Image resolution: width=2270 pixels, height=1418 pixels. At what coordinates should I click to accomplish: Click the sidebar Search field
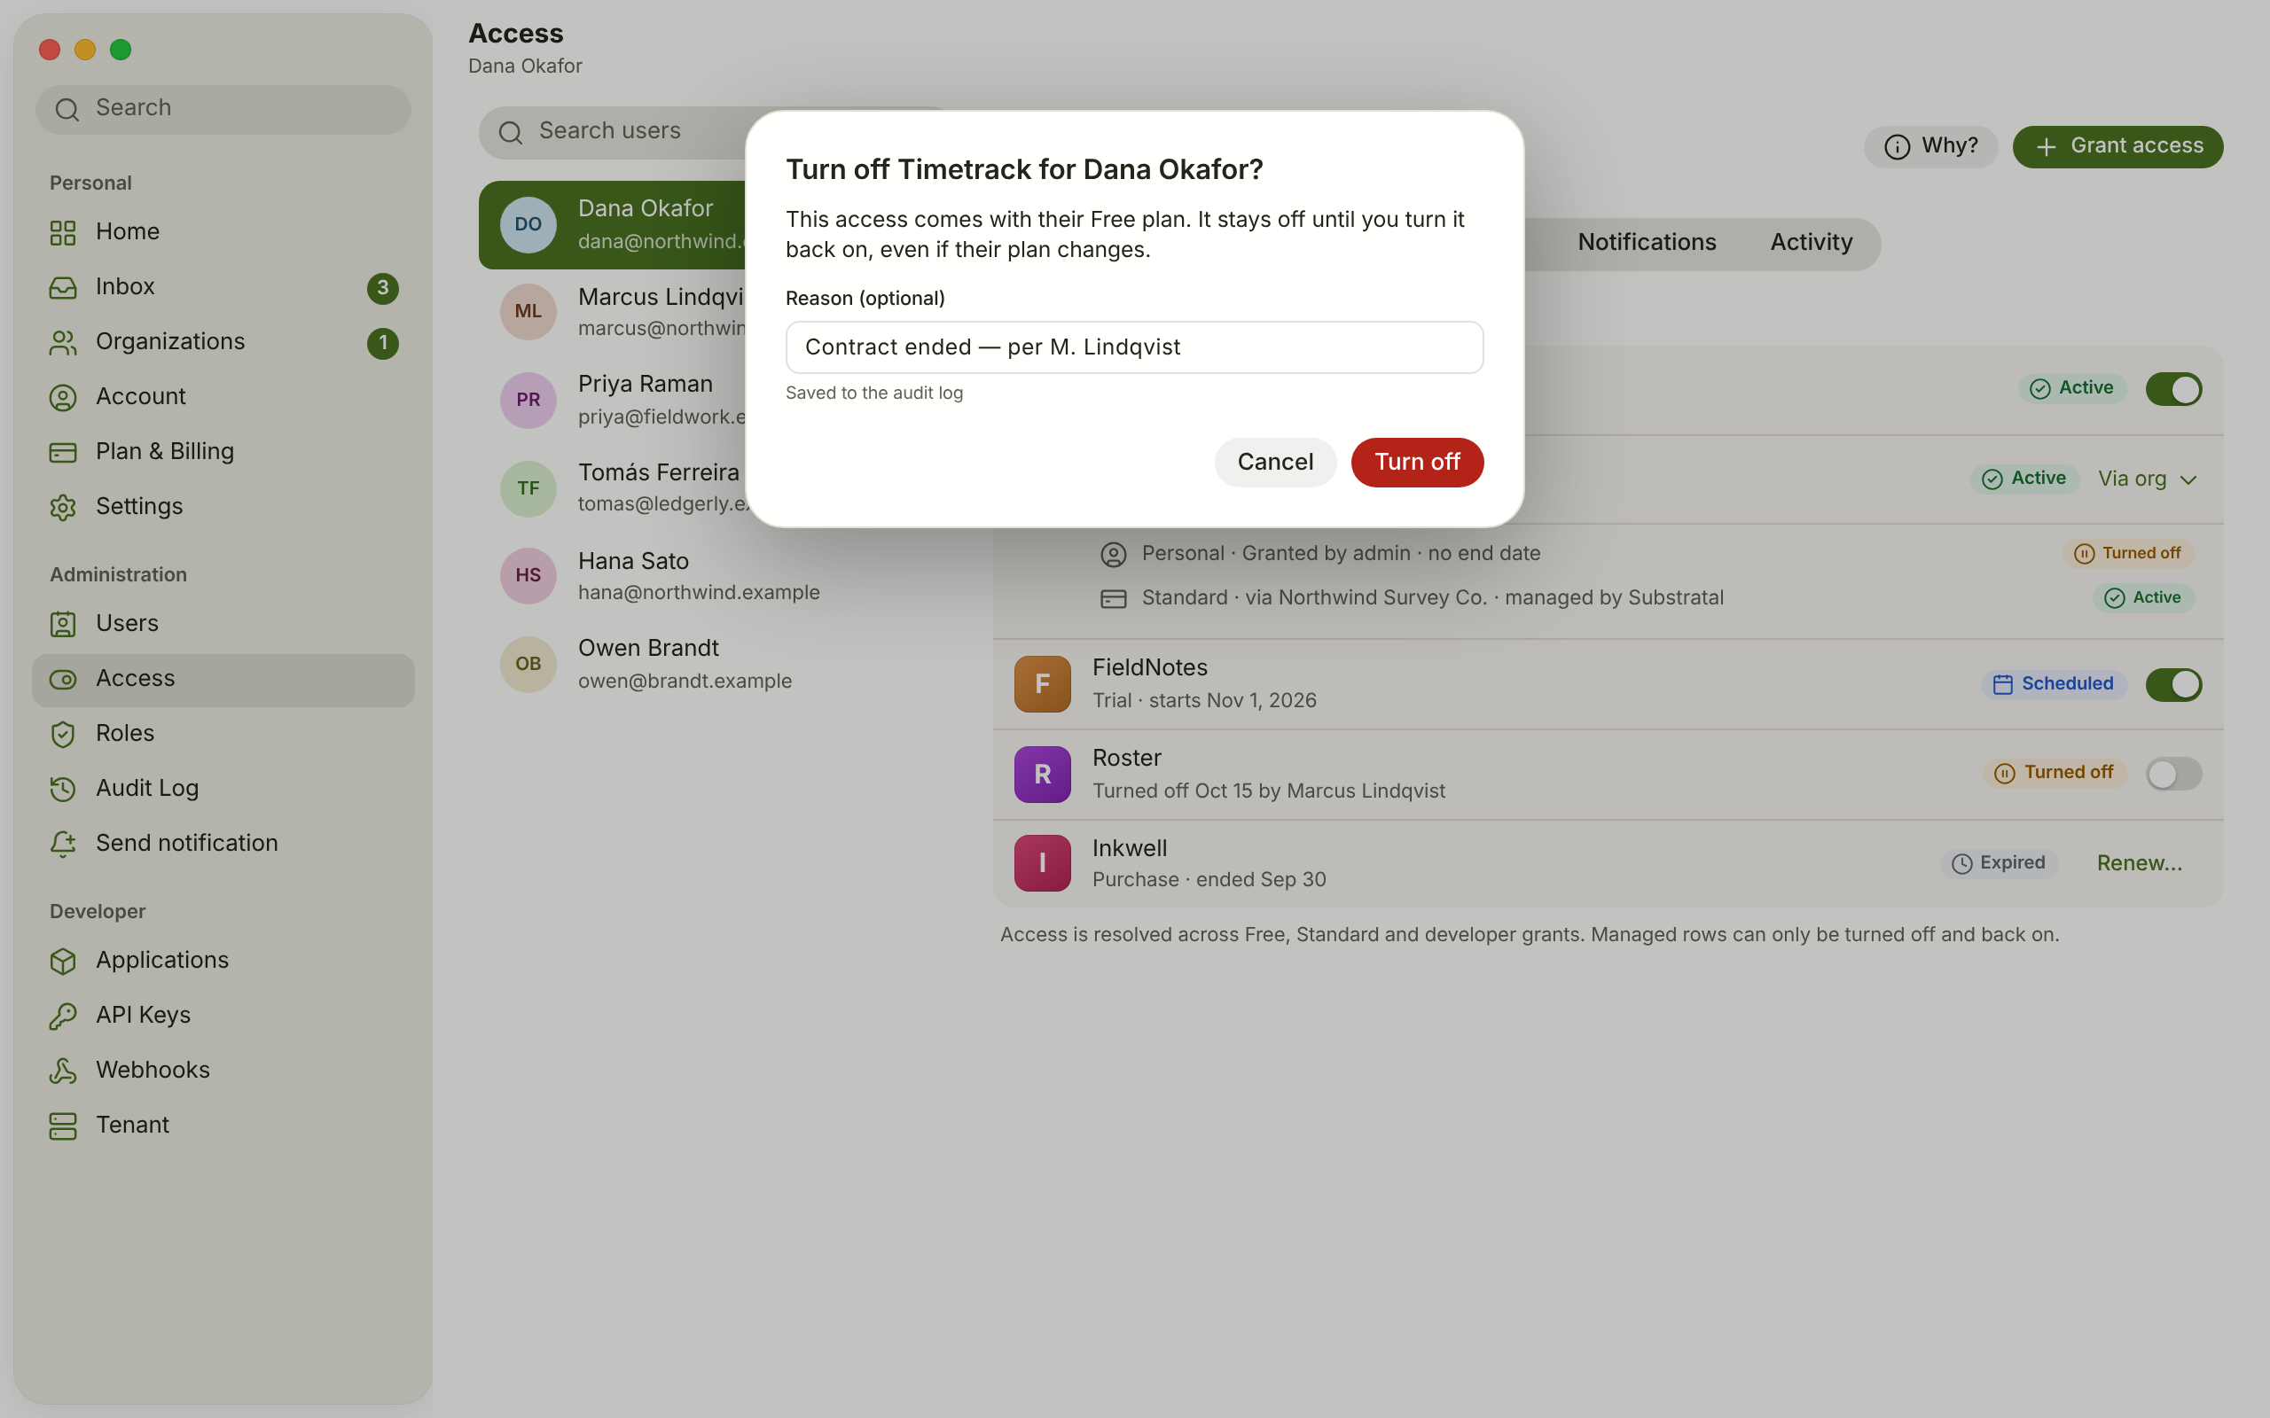tap(223, 110)
